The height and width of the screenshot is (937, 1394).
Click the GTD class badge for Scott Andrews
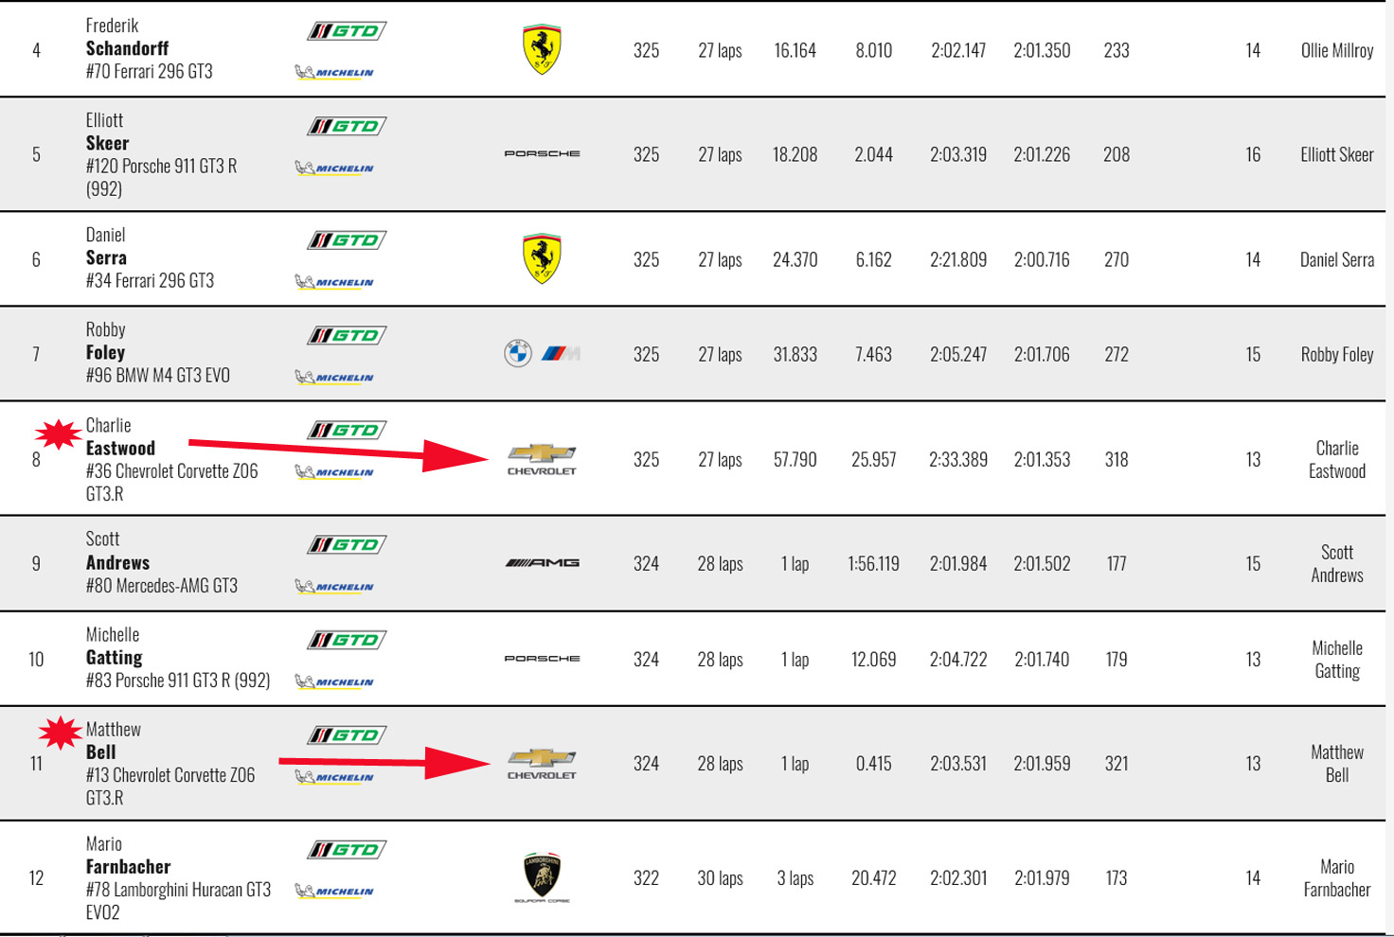(x=347, y=545)
